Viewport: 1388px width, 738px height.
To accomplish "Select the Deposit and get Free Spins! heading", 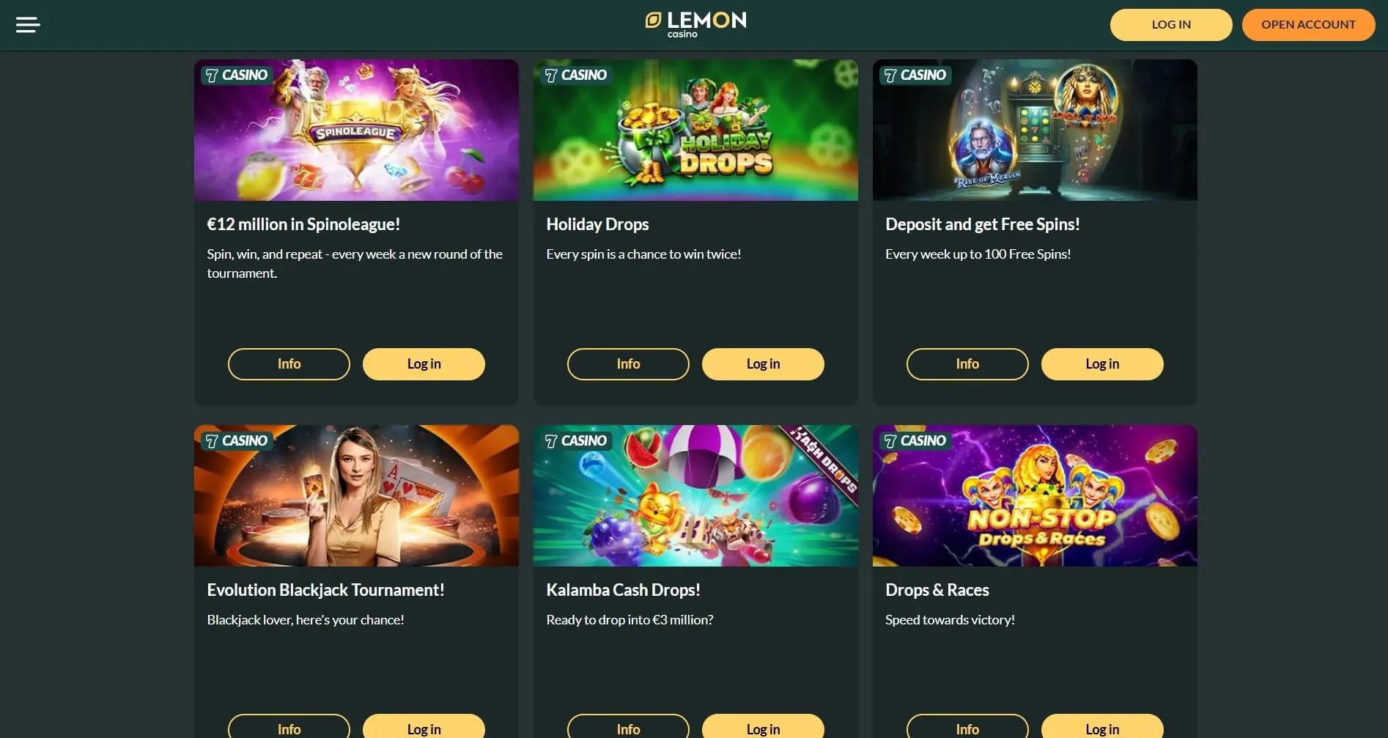I will click(x=982, y=224).
